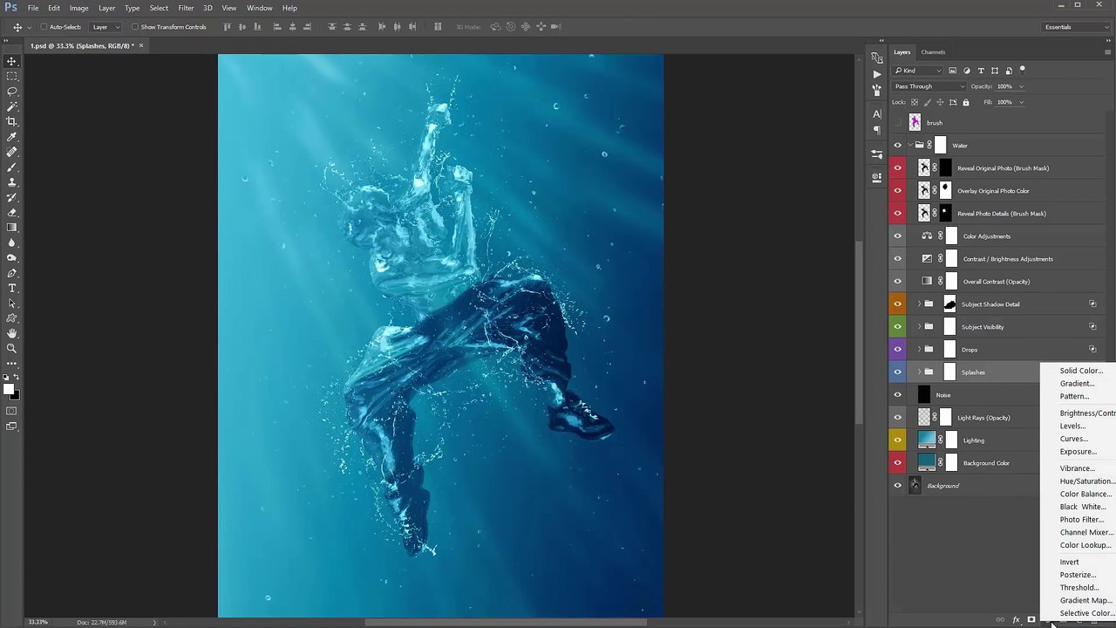Select the Crop tool

12,121
